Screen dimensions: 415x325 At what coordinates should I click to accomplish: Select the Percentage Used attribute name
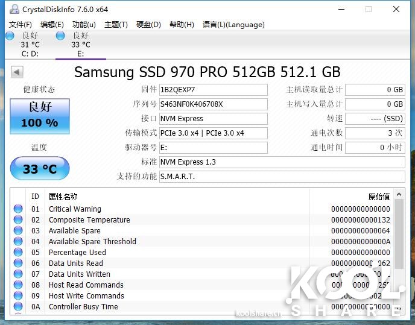pyautogui.click(x=77, y=253)
